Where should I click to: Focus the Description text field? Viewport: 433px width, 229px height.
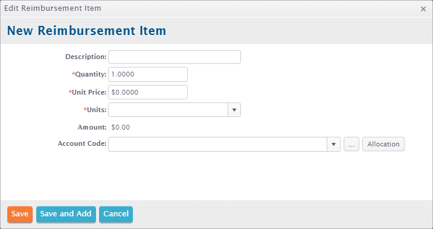pyautogui.click(x=175, y=57)
